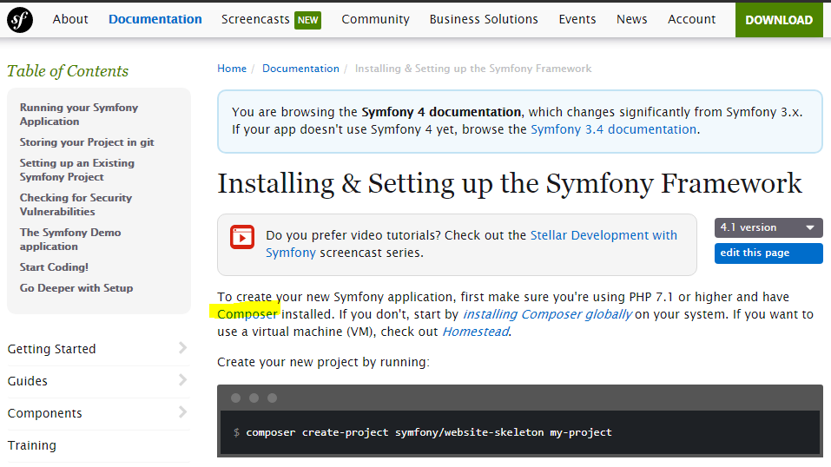Click the composer create-project command text
831x467 pixels.
[x=429, y=432]
